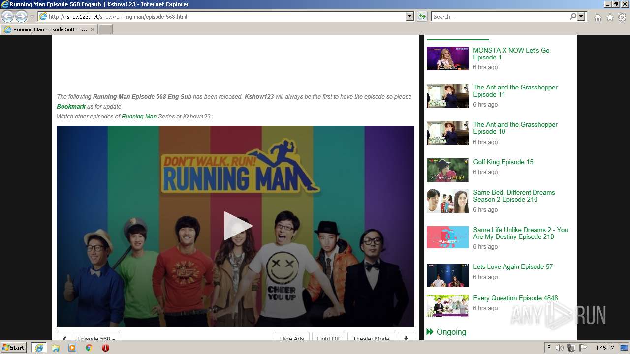Open the recent pages dropdown arrow
630x354 pixels.
(x=32, y=17)
